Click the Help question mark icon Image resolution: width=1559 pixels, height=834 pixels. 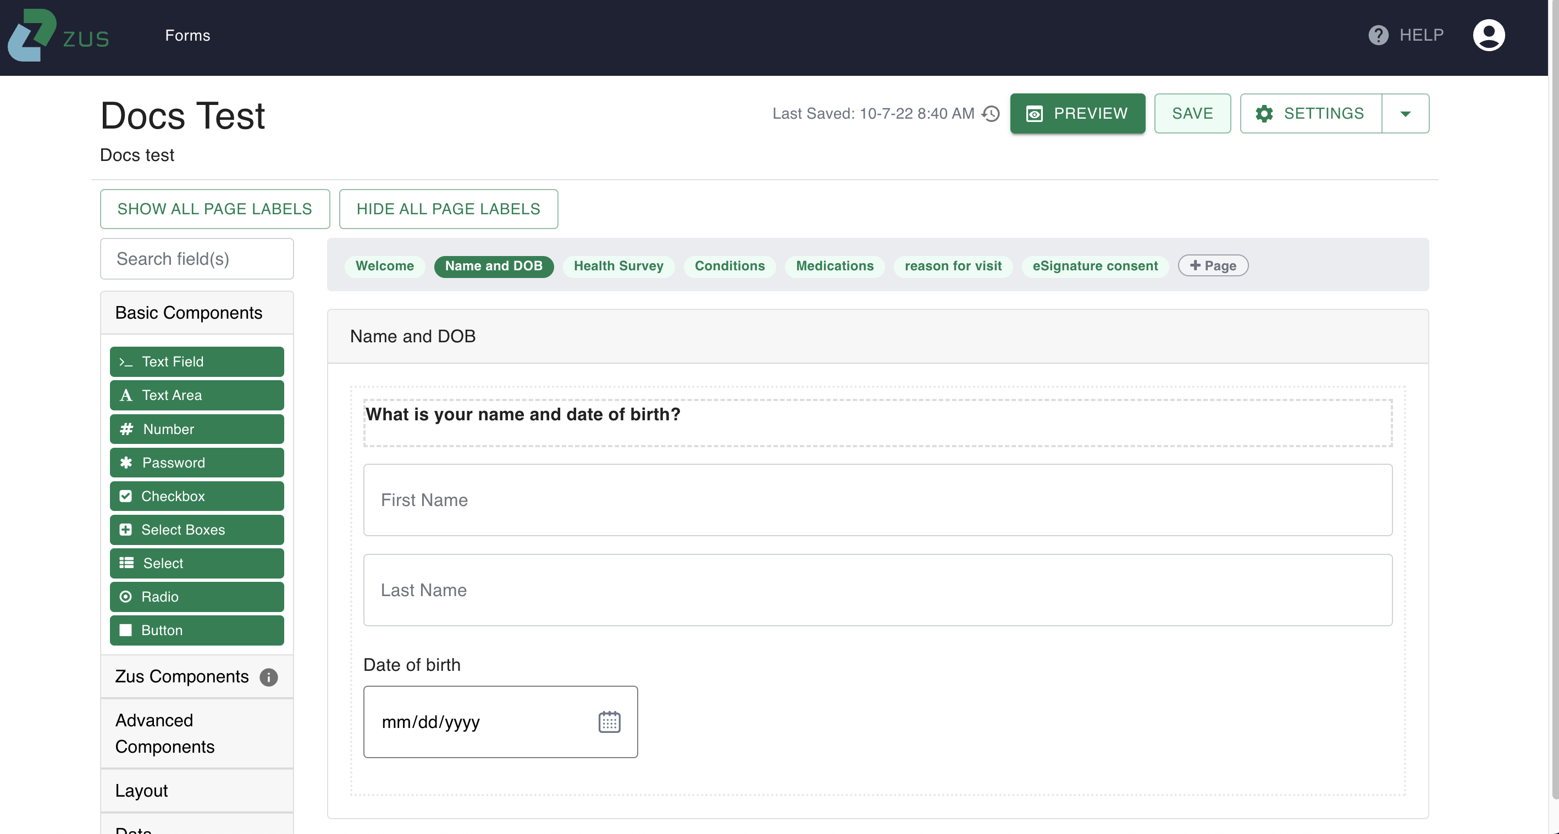tap(1378, 35)
